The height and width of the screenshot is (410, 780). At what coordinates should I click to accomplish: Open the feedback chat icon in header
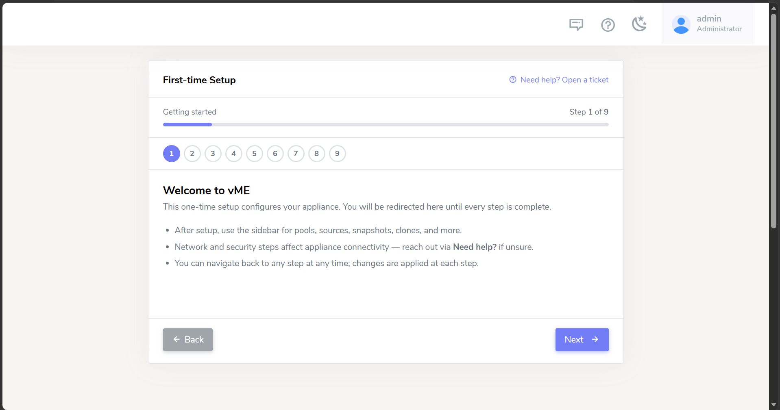coord(576,25)
